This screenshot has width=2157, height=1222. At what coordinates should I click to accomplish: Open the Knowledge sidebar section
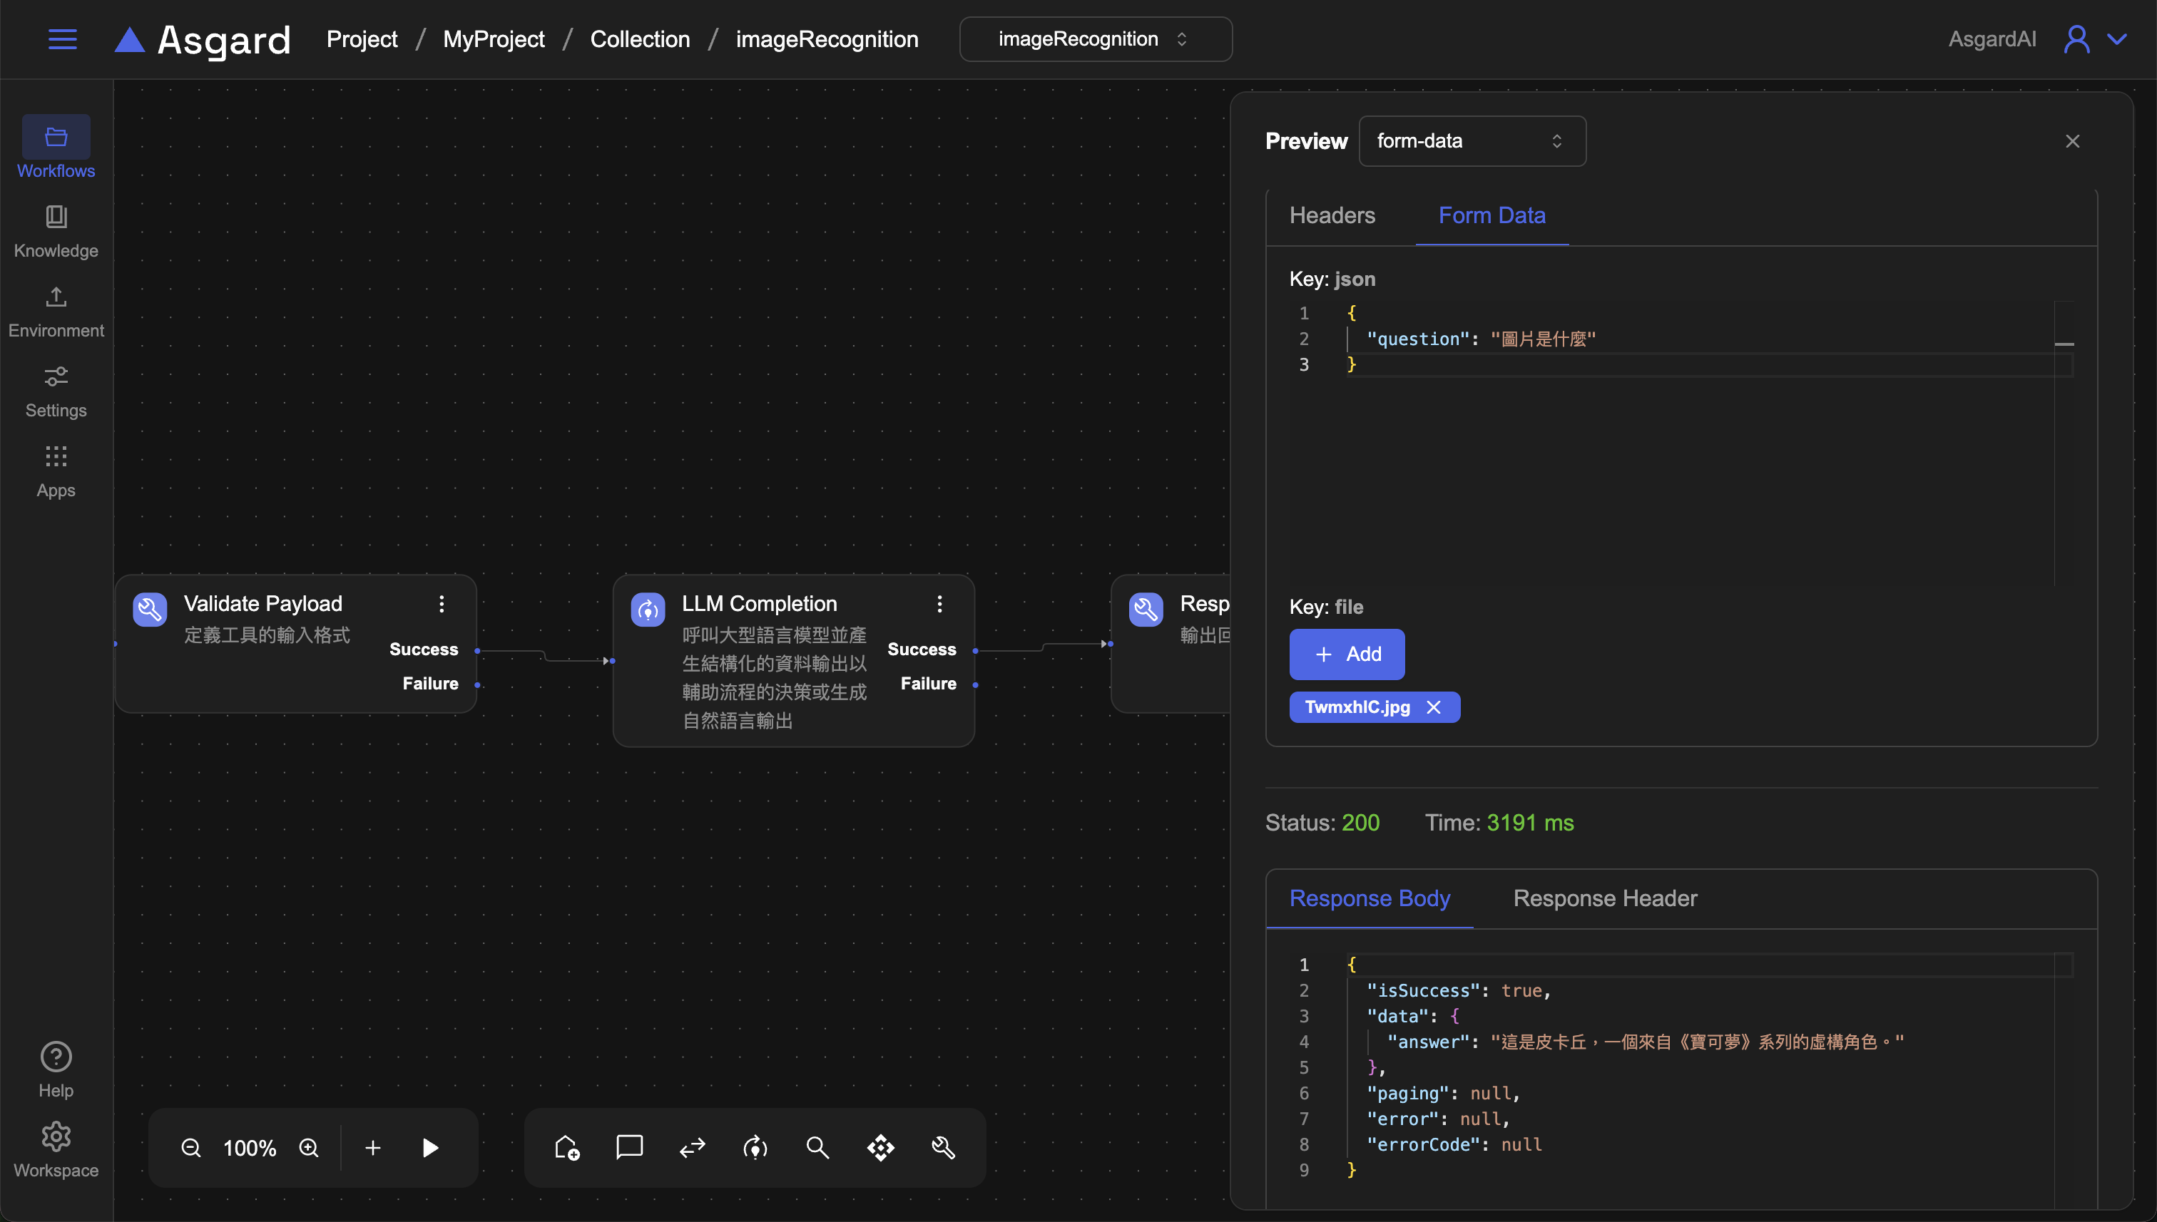(56, 231)
